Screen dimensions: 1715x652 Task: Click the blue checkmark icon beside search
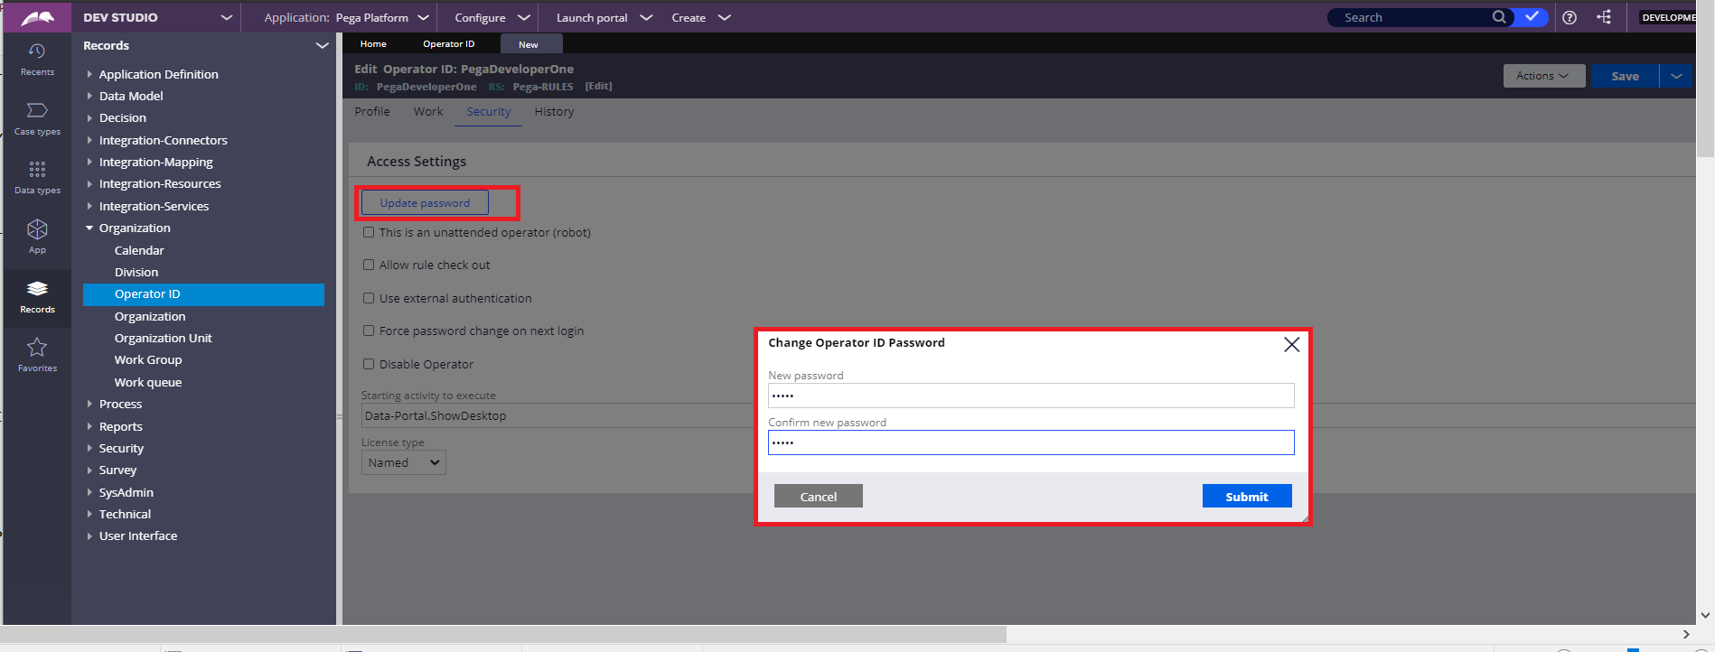coord(1532,17)
